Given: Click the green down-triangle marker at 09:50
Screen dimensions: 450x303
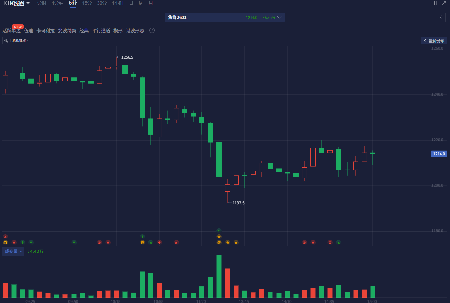Looking at the screenshot, I should pyautogui.click(x=74, y=242).
